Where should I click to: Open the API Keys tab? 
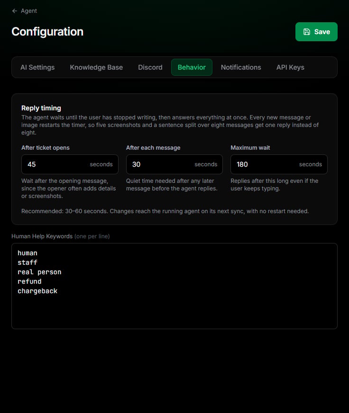[290, 67]
